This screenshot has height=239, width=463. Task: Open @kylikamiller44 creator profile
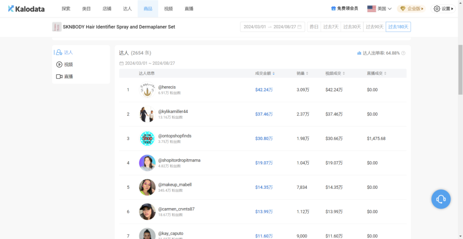[173, 112]
